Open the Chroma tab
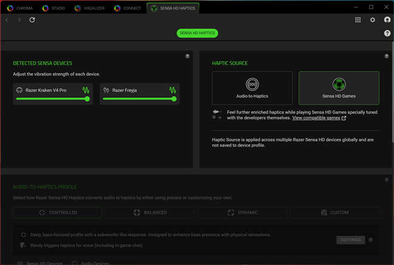The image size is (394, 265). point(20,9)
